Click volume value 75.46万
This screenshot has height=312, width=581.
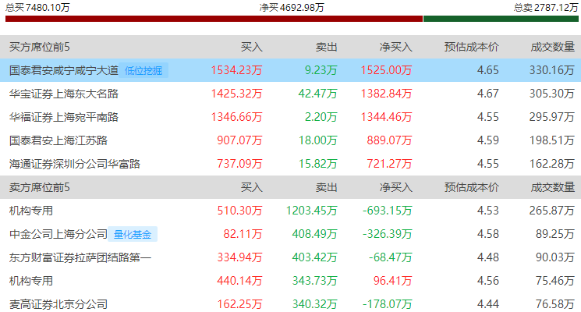(555, 281)
